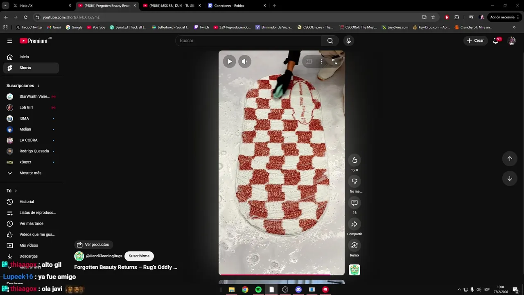
Task: Subscribe with the Suscribirme button
Action: click(x=139, y=256)
